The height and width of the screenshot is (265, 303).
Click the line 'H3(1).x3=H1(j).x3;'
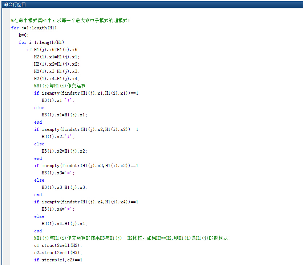tap(64, 187)
